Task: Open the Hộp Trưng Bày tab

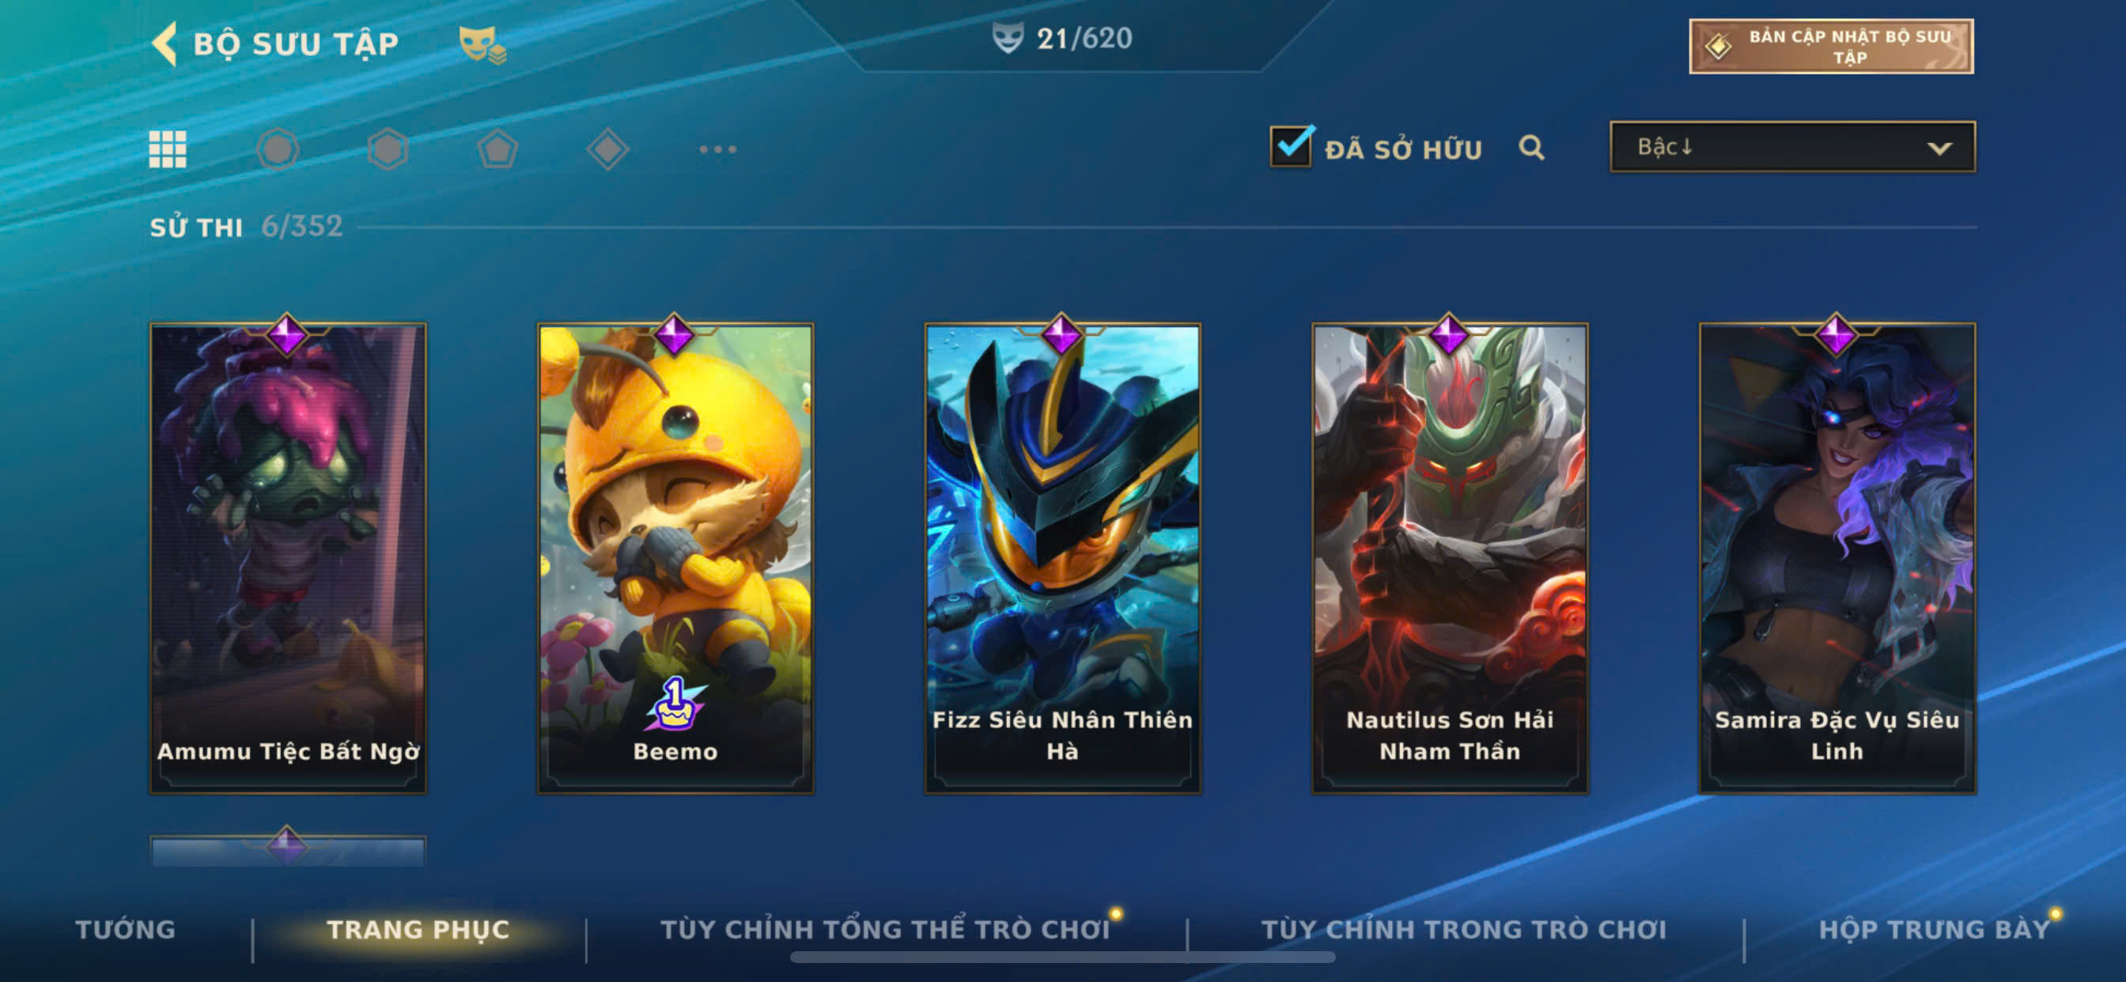Action: [1935, 929]
